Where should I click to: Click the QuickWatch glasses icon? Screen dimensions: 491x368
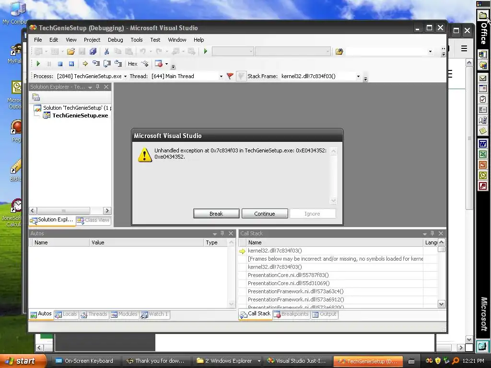(145, 64)
